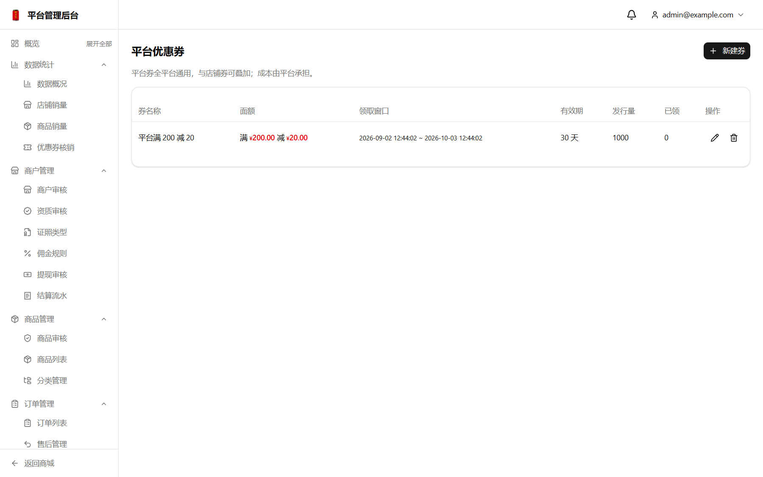Image resolution: width=763 pixels, height=477 pixels.
Task: Edit the 平台满 200 减 20 coupon with pencil icon
Action: coord(715,138)
